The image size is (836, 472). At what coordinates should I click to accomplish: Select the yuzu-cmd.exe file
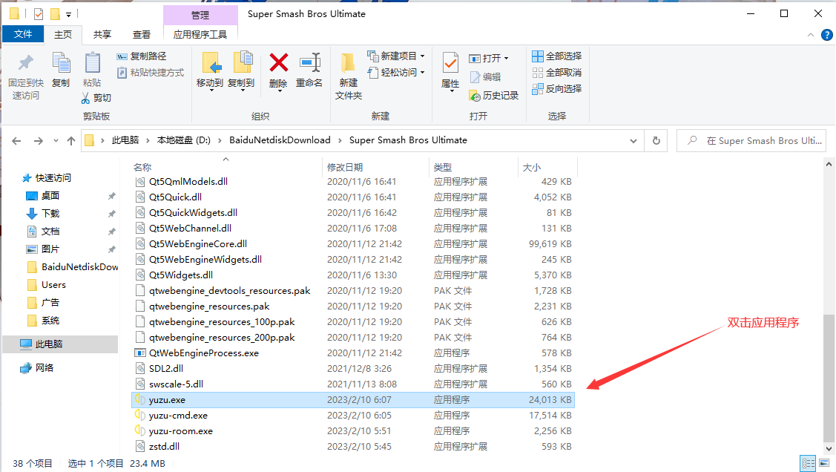(x=353, y=415)
